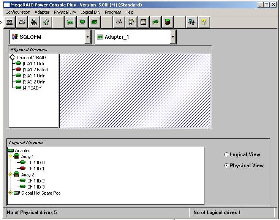Click the green drive icon for (4)READY
This screenshot has width=280, height=220.
coord(18,88)
